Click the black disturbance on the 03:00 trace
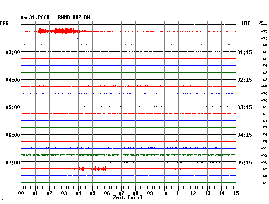Screen dimensions: 269x204 [156, 52]
